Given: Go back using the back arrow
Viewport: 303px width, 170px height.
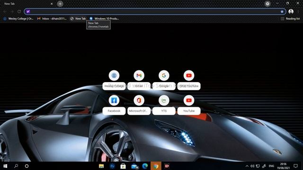Looking at the screenshot, I should (5, 11).
